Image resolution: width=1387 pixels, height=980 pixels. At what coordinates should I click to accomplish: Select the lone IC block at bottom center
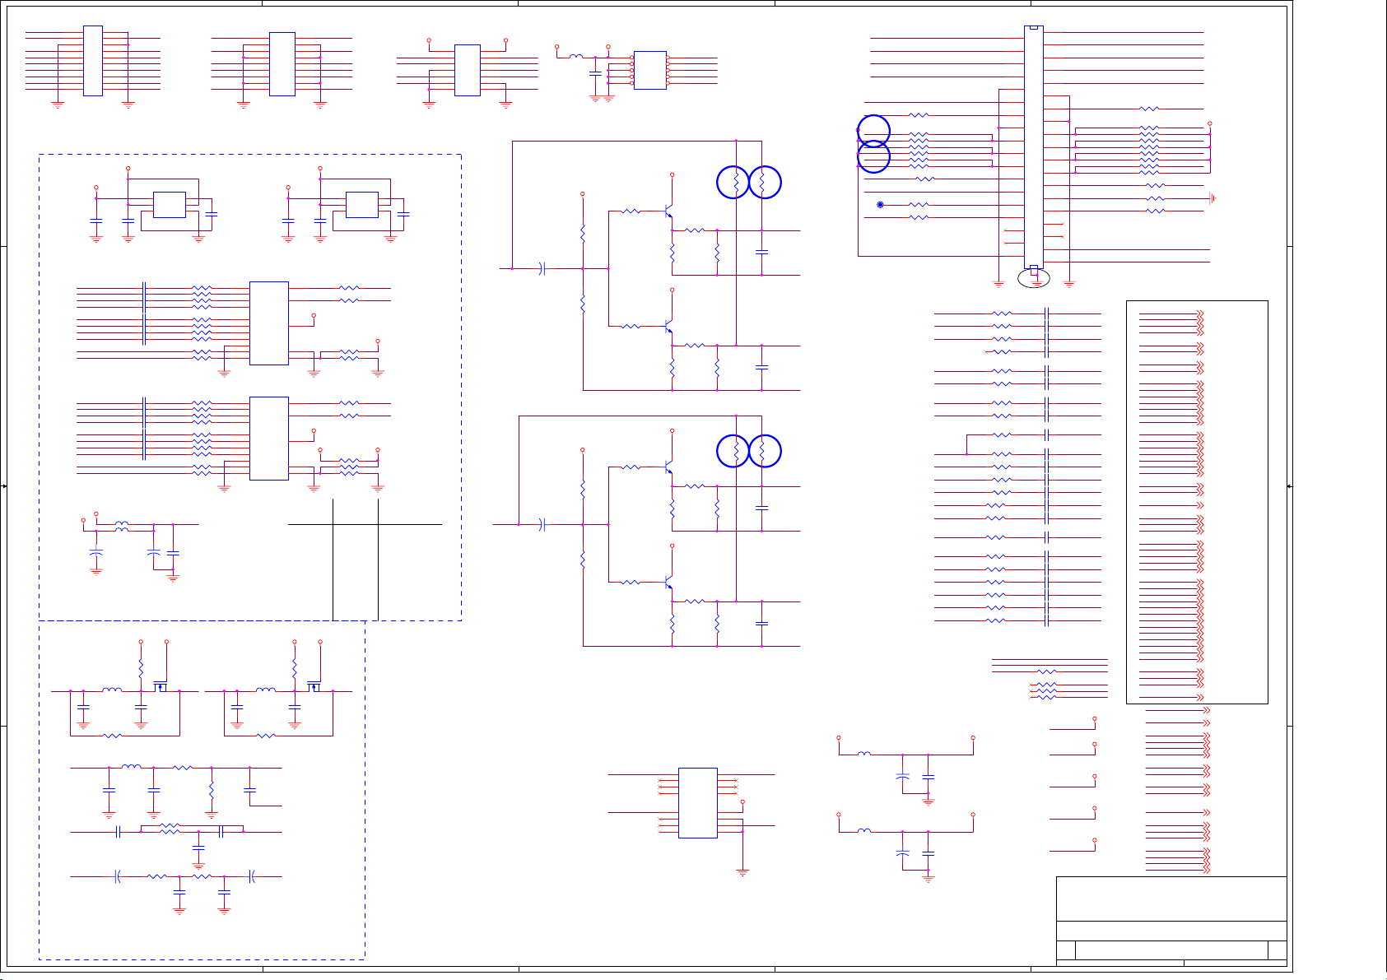tap(697, 803)
